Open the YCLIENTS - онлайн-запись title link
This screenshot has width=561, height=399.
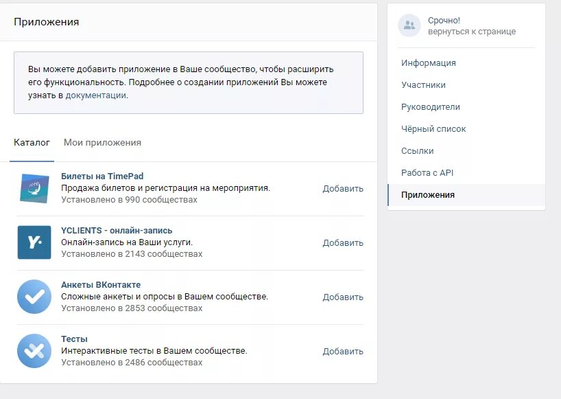pos(117,230)
